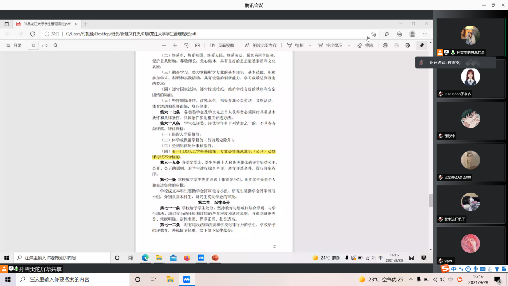Rotate the PDF page with the rotate icon

coord(186,45)
